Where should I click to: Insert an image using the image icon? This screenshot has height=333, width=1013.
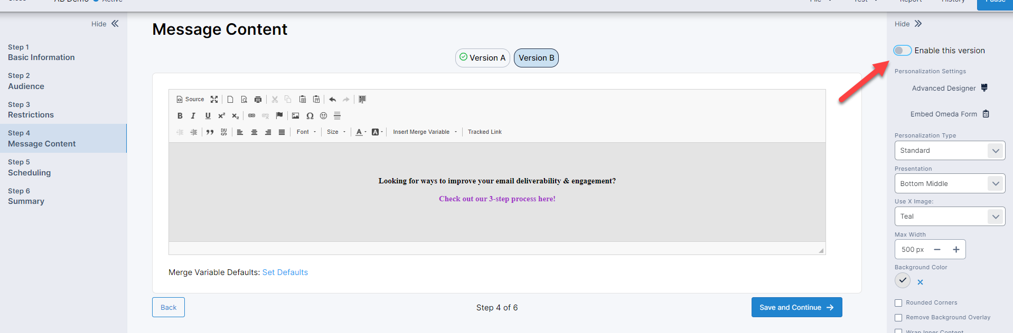295,116
